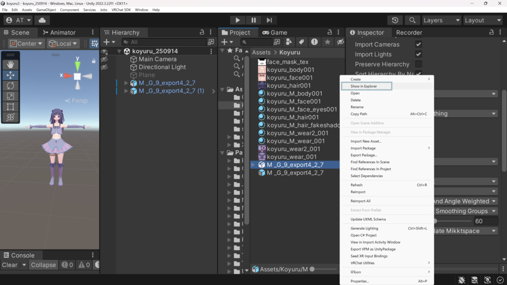This screenshot has width=507, height=285.
Task: Open the global search magnifier
Action: tap(412, 20)
